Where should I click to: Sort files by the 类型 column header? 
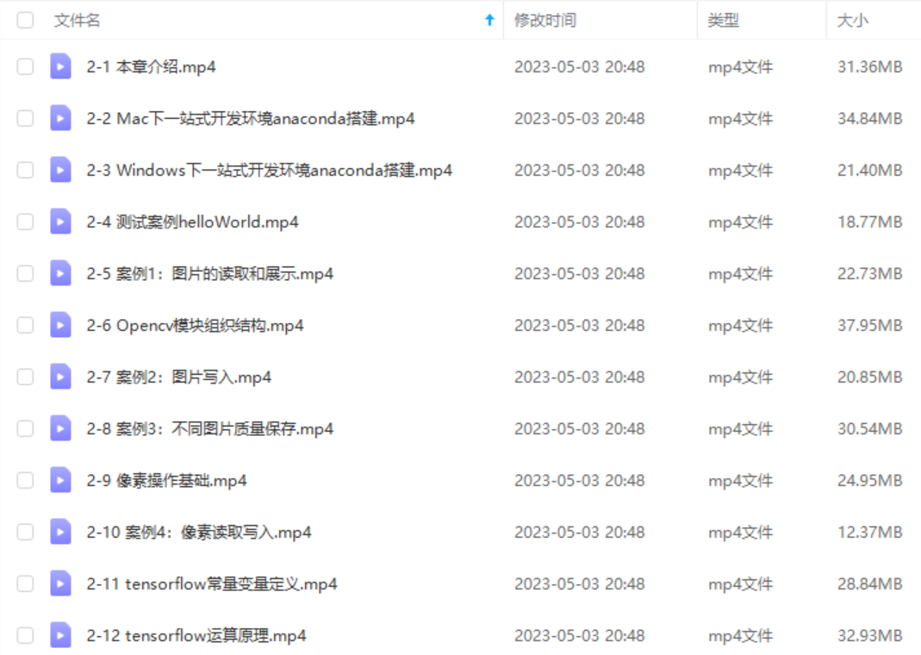723,21
